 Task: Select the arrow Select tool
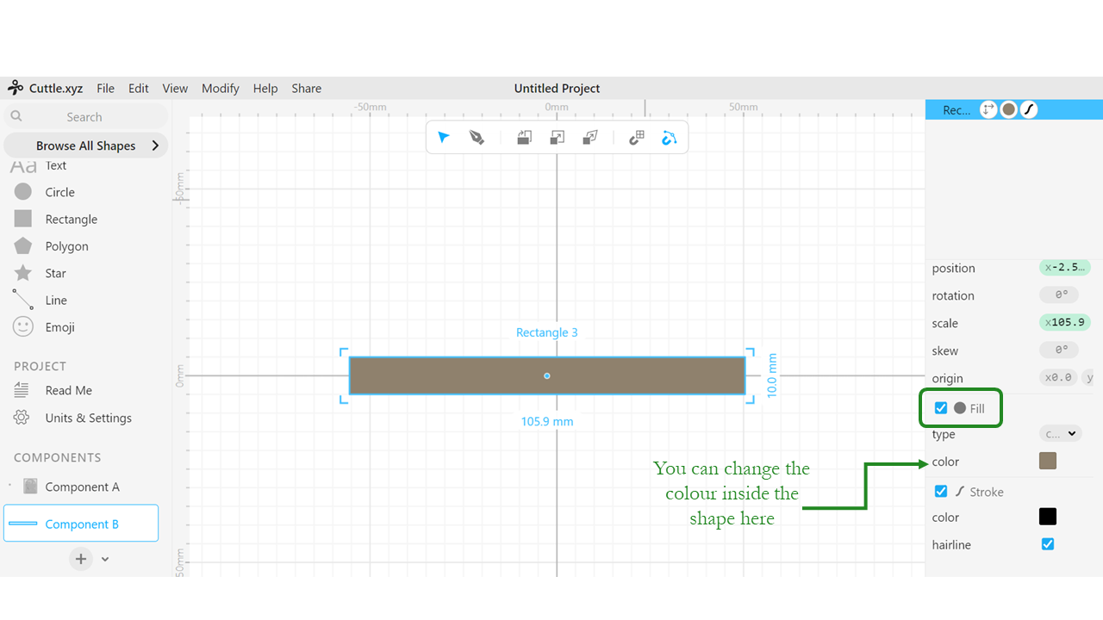[444, 138]
